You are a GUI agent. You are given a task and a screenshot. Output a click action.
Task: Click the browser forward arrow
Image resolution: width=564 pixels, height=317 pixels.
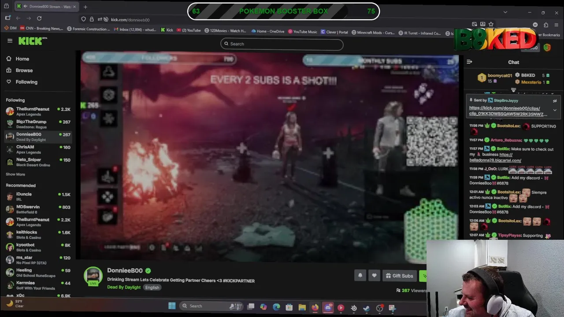pos(29,18)
